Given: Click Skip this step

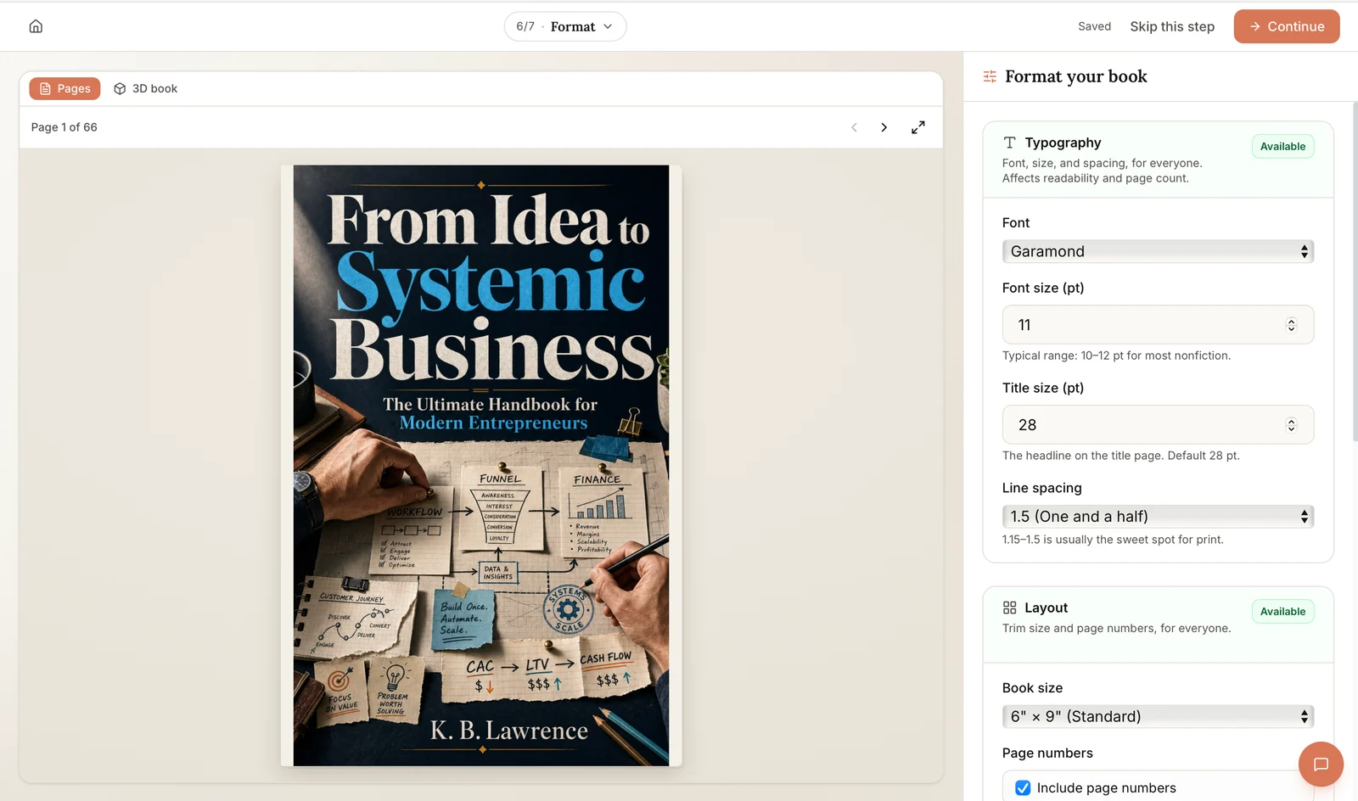Looking at the screenshot, I should pos(1171,26).
